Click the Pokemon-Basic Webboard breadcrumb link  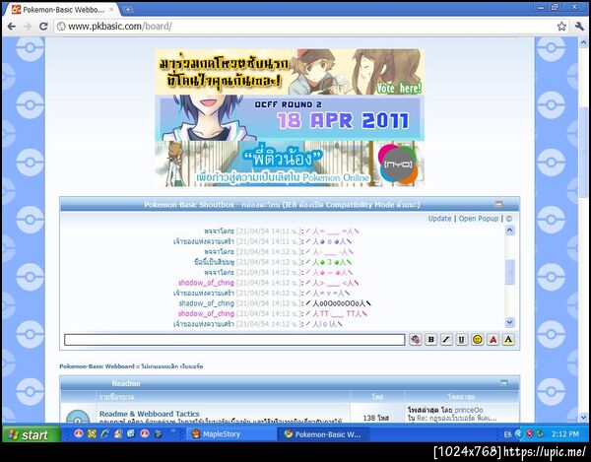tap(97, 366)
